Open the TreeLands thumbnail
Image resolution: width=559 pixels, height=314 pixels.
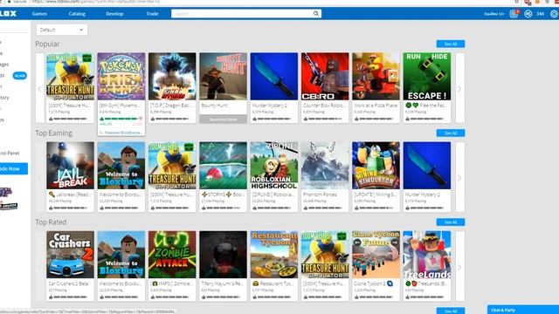pyautogui.click(x=427, y=255)
